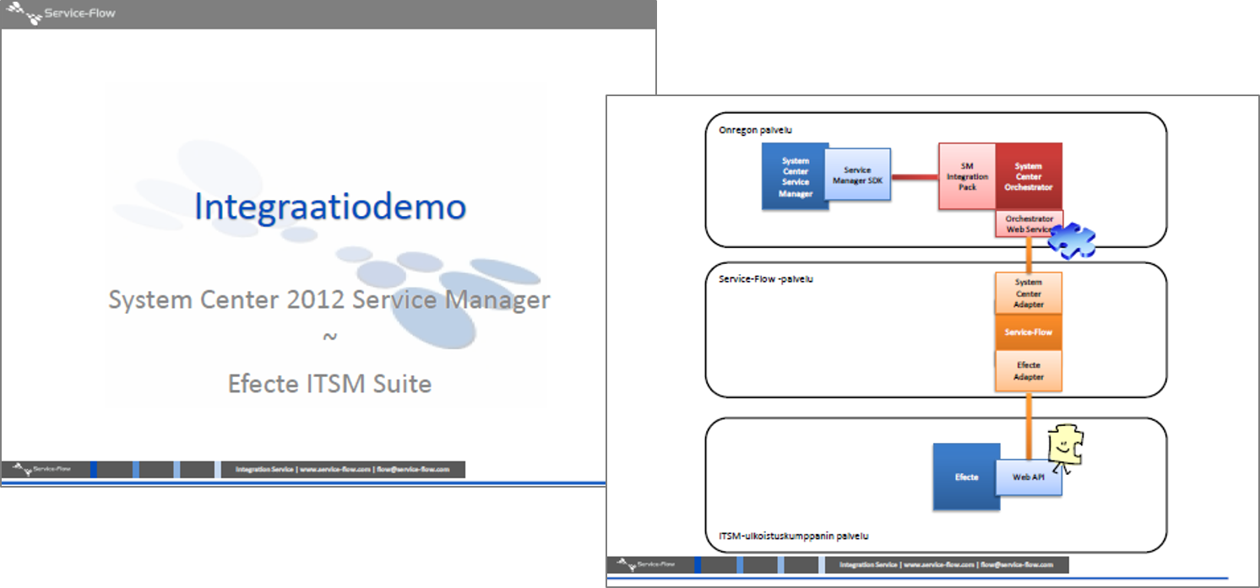
Task: Click the orange Service-Flow block in the diagram
Action: pos(1028,332)
